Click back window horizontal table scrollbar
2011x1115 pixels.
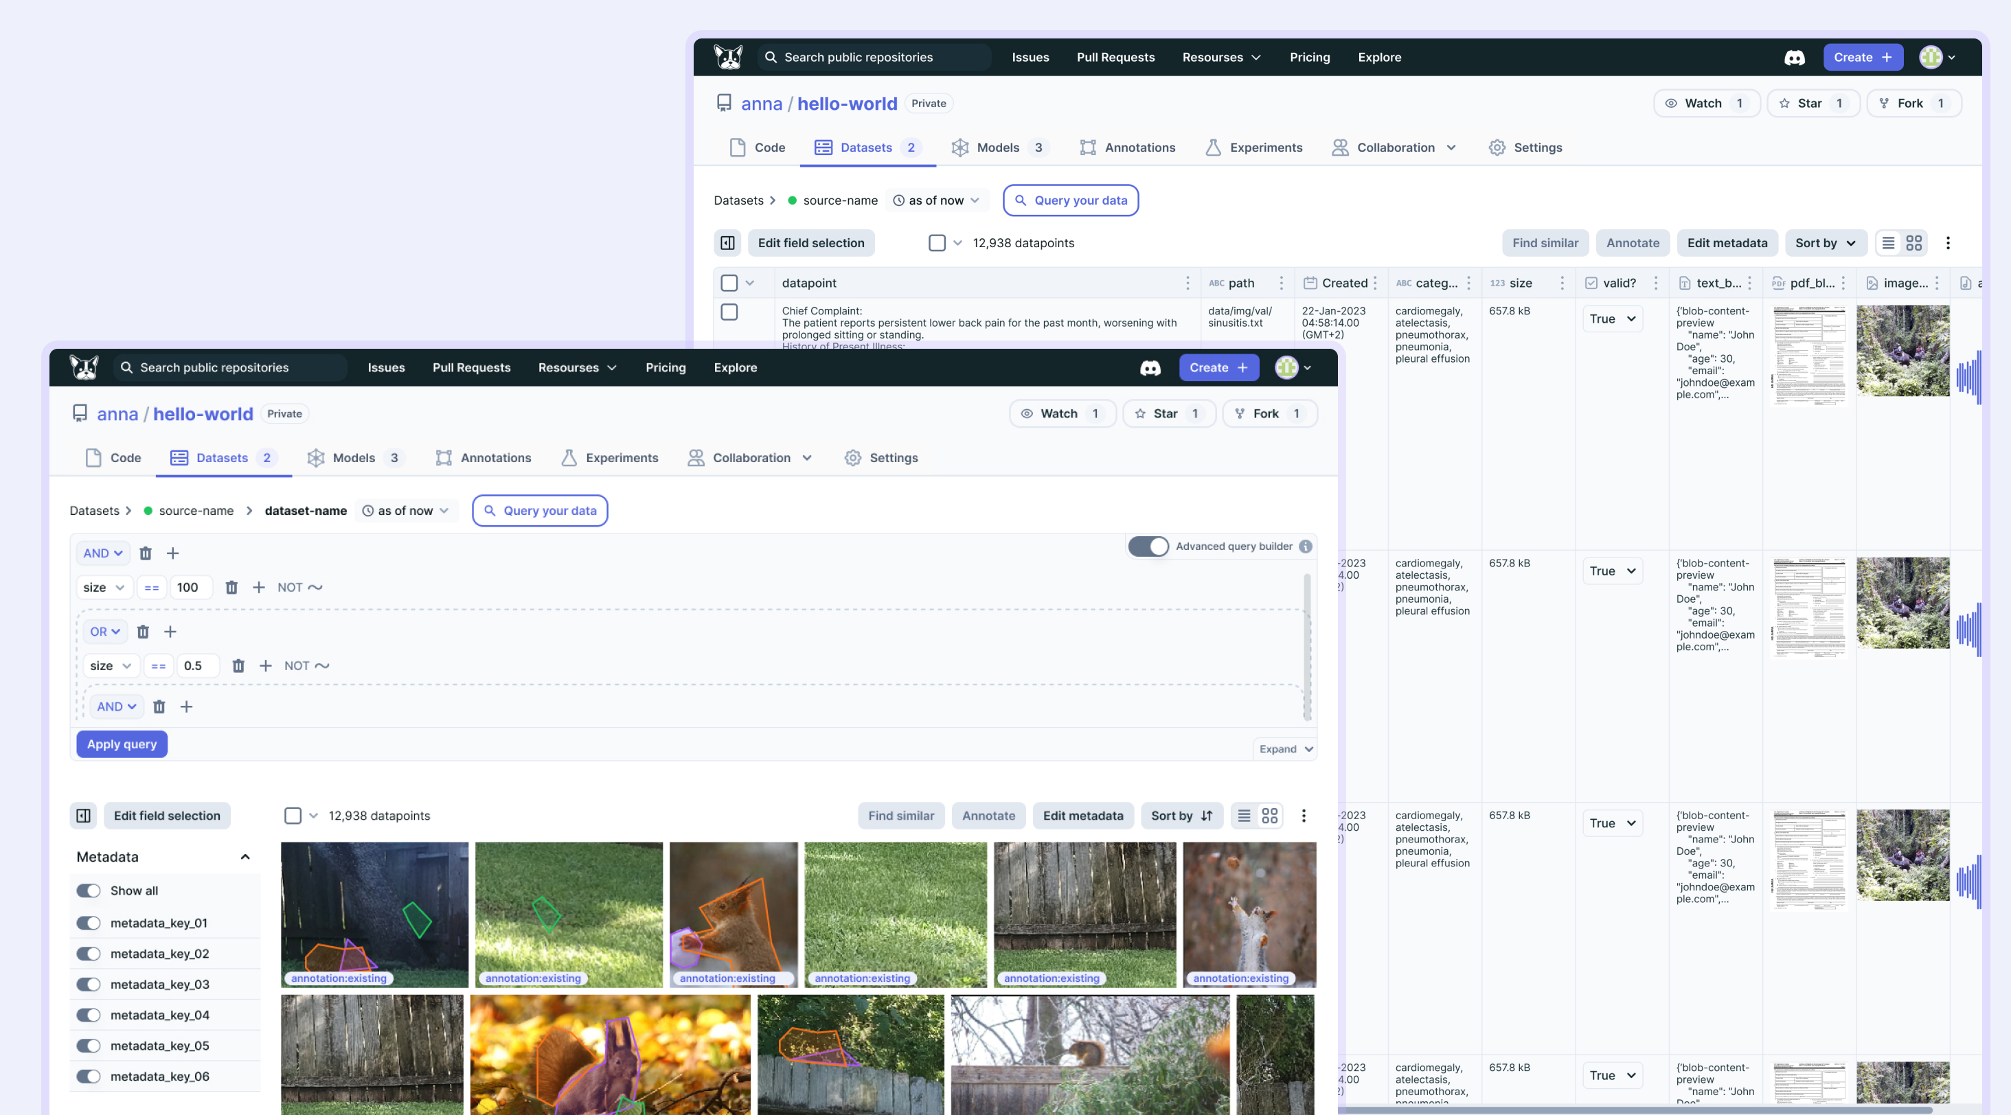click(1635, 1110)
